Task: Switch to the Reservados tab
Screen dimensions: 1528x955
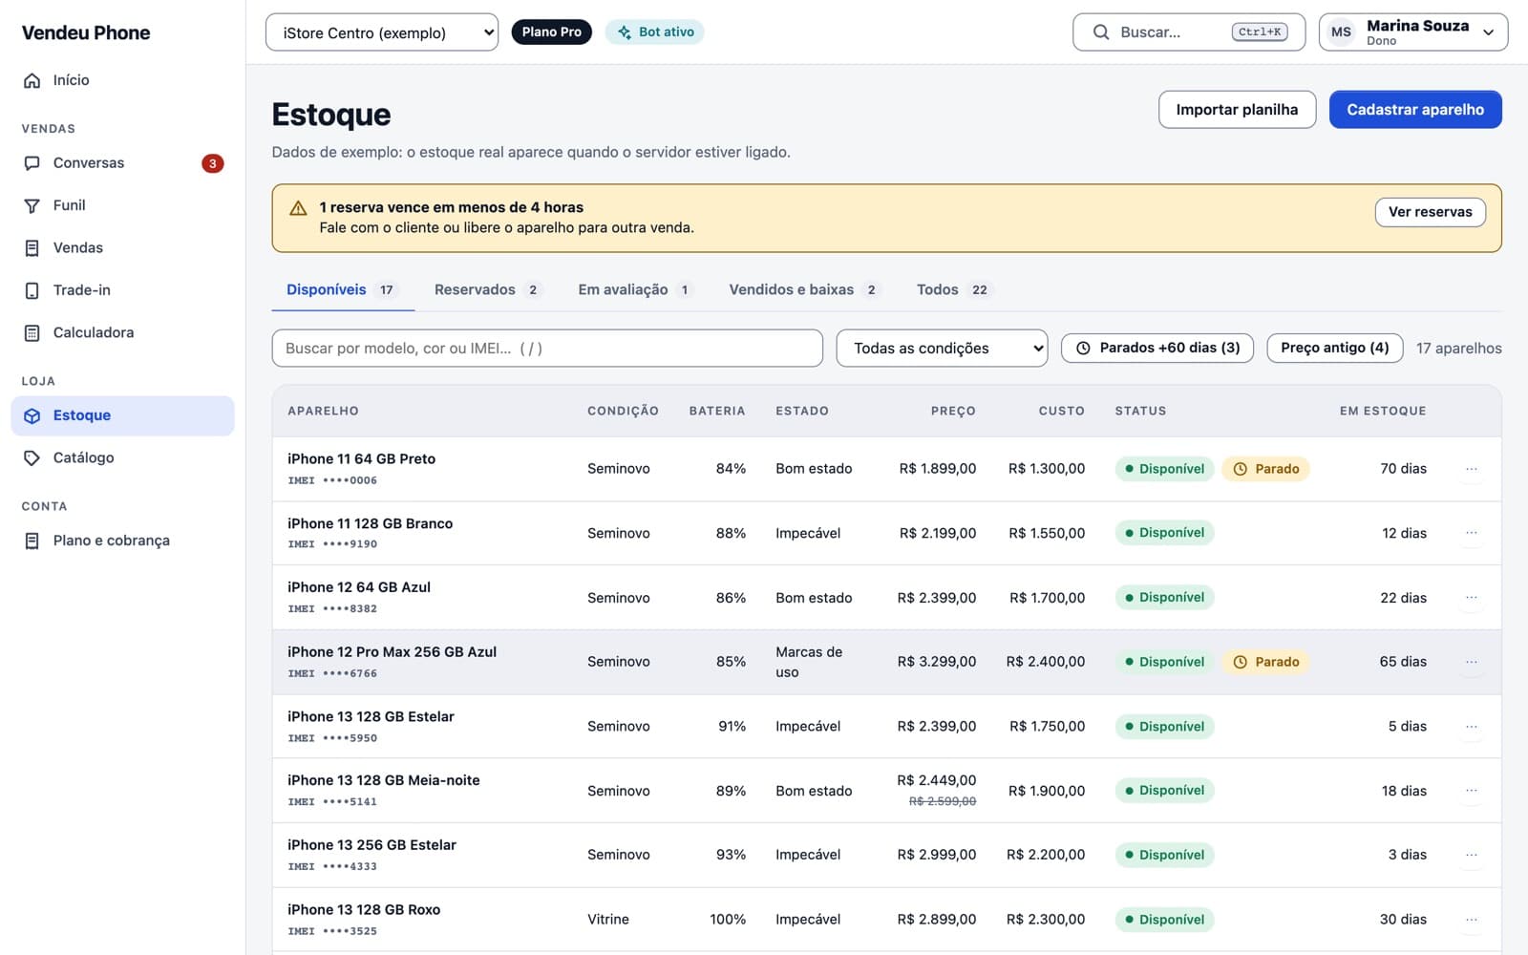Action: [x=487, y=290]
